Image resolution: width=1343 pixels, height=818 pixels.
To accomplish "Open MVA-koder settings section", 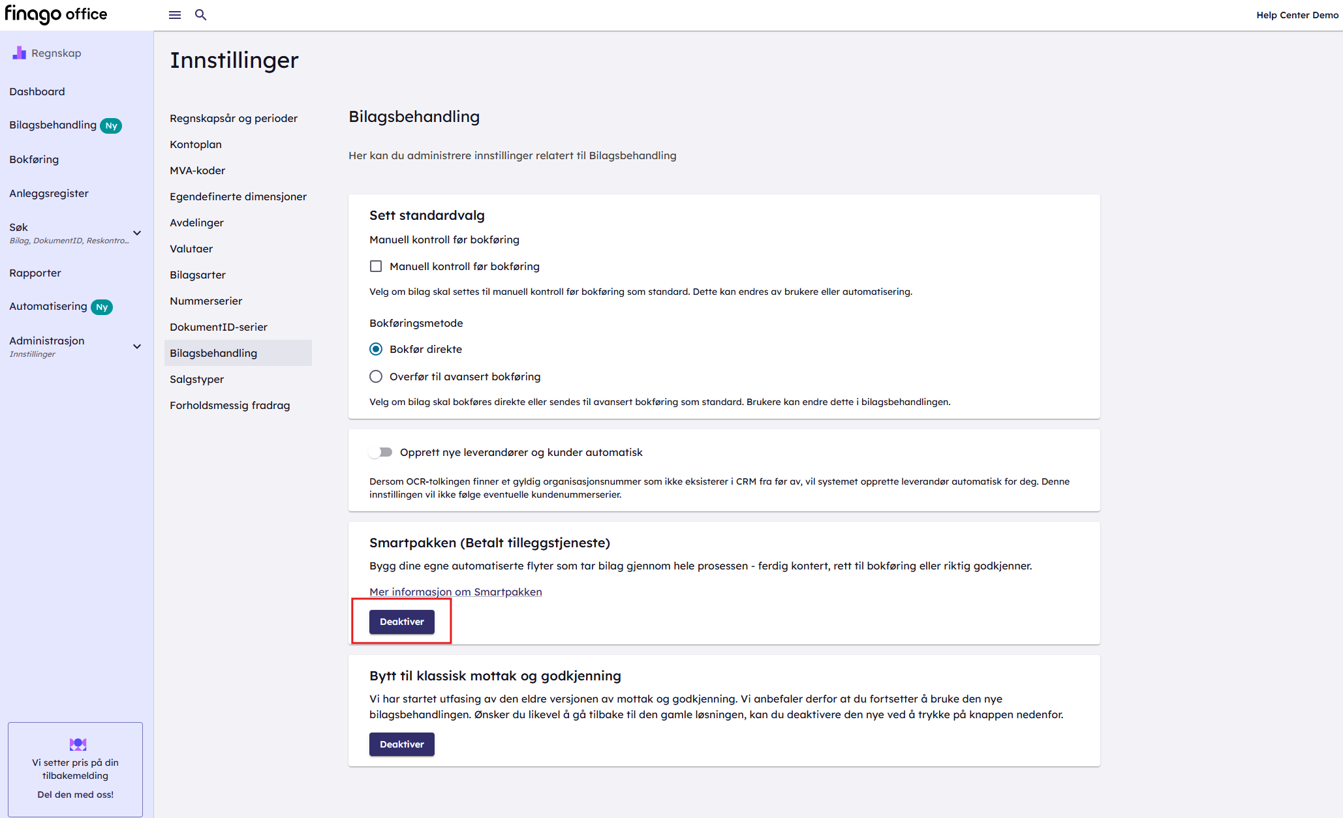I will tap(197, 170).
